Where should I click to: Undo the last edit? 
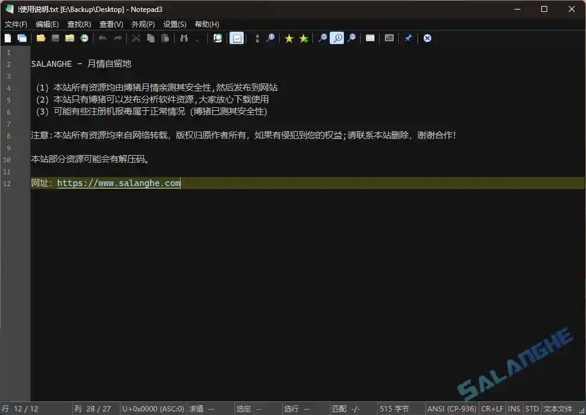click(102, 38)
